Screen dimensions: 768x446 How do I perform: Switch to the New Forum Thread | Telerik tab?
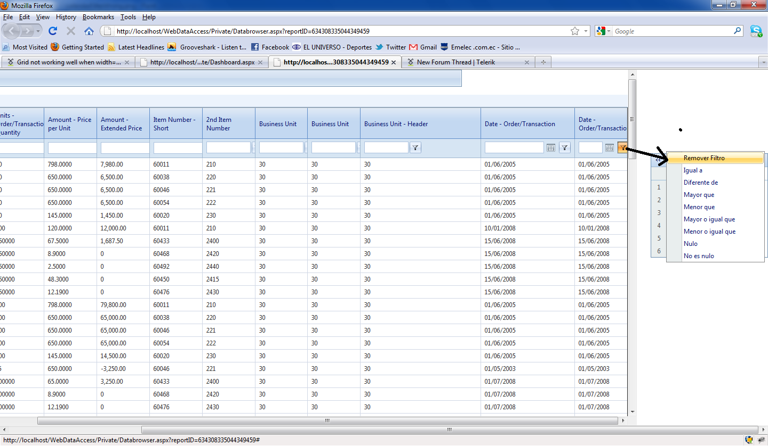click(x=455, y=62)
